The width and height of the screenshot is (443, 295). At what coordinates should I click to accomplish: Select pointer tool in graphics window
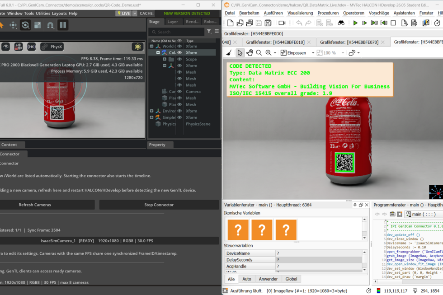240,53
